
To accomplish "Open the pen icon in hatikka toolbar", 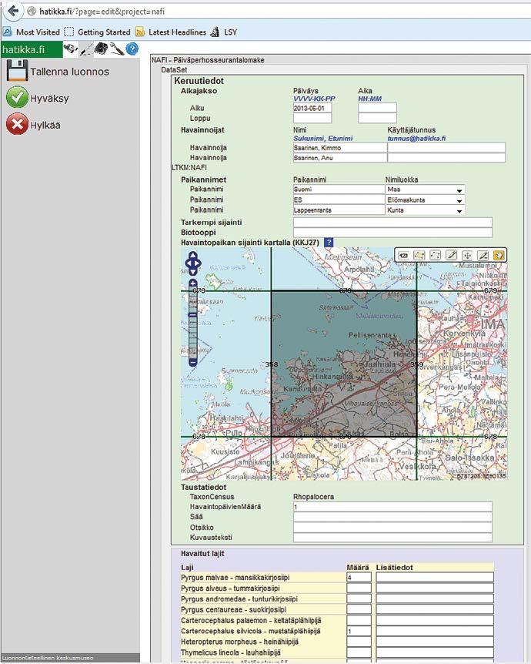I will tap(86, 49).
